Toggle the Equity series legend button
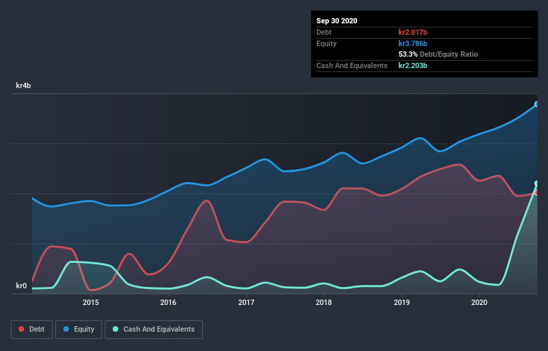 (x=79, y=330)
